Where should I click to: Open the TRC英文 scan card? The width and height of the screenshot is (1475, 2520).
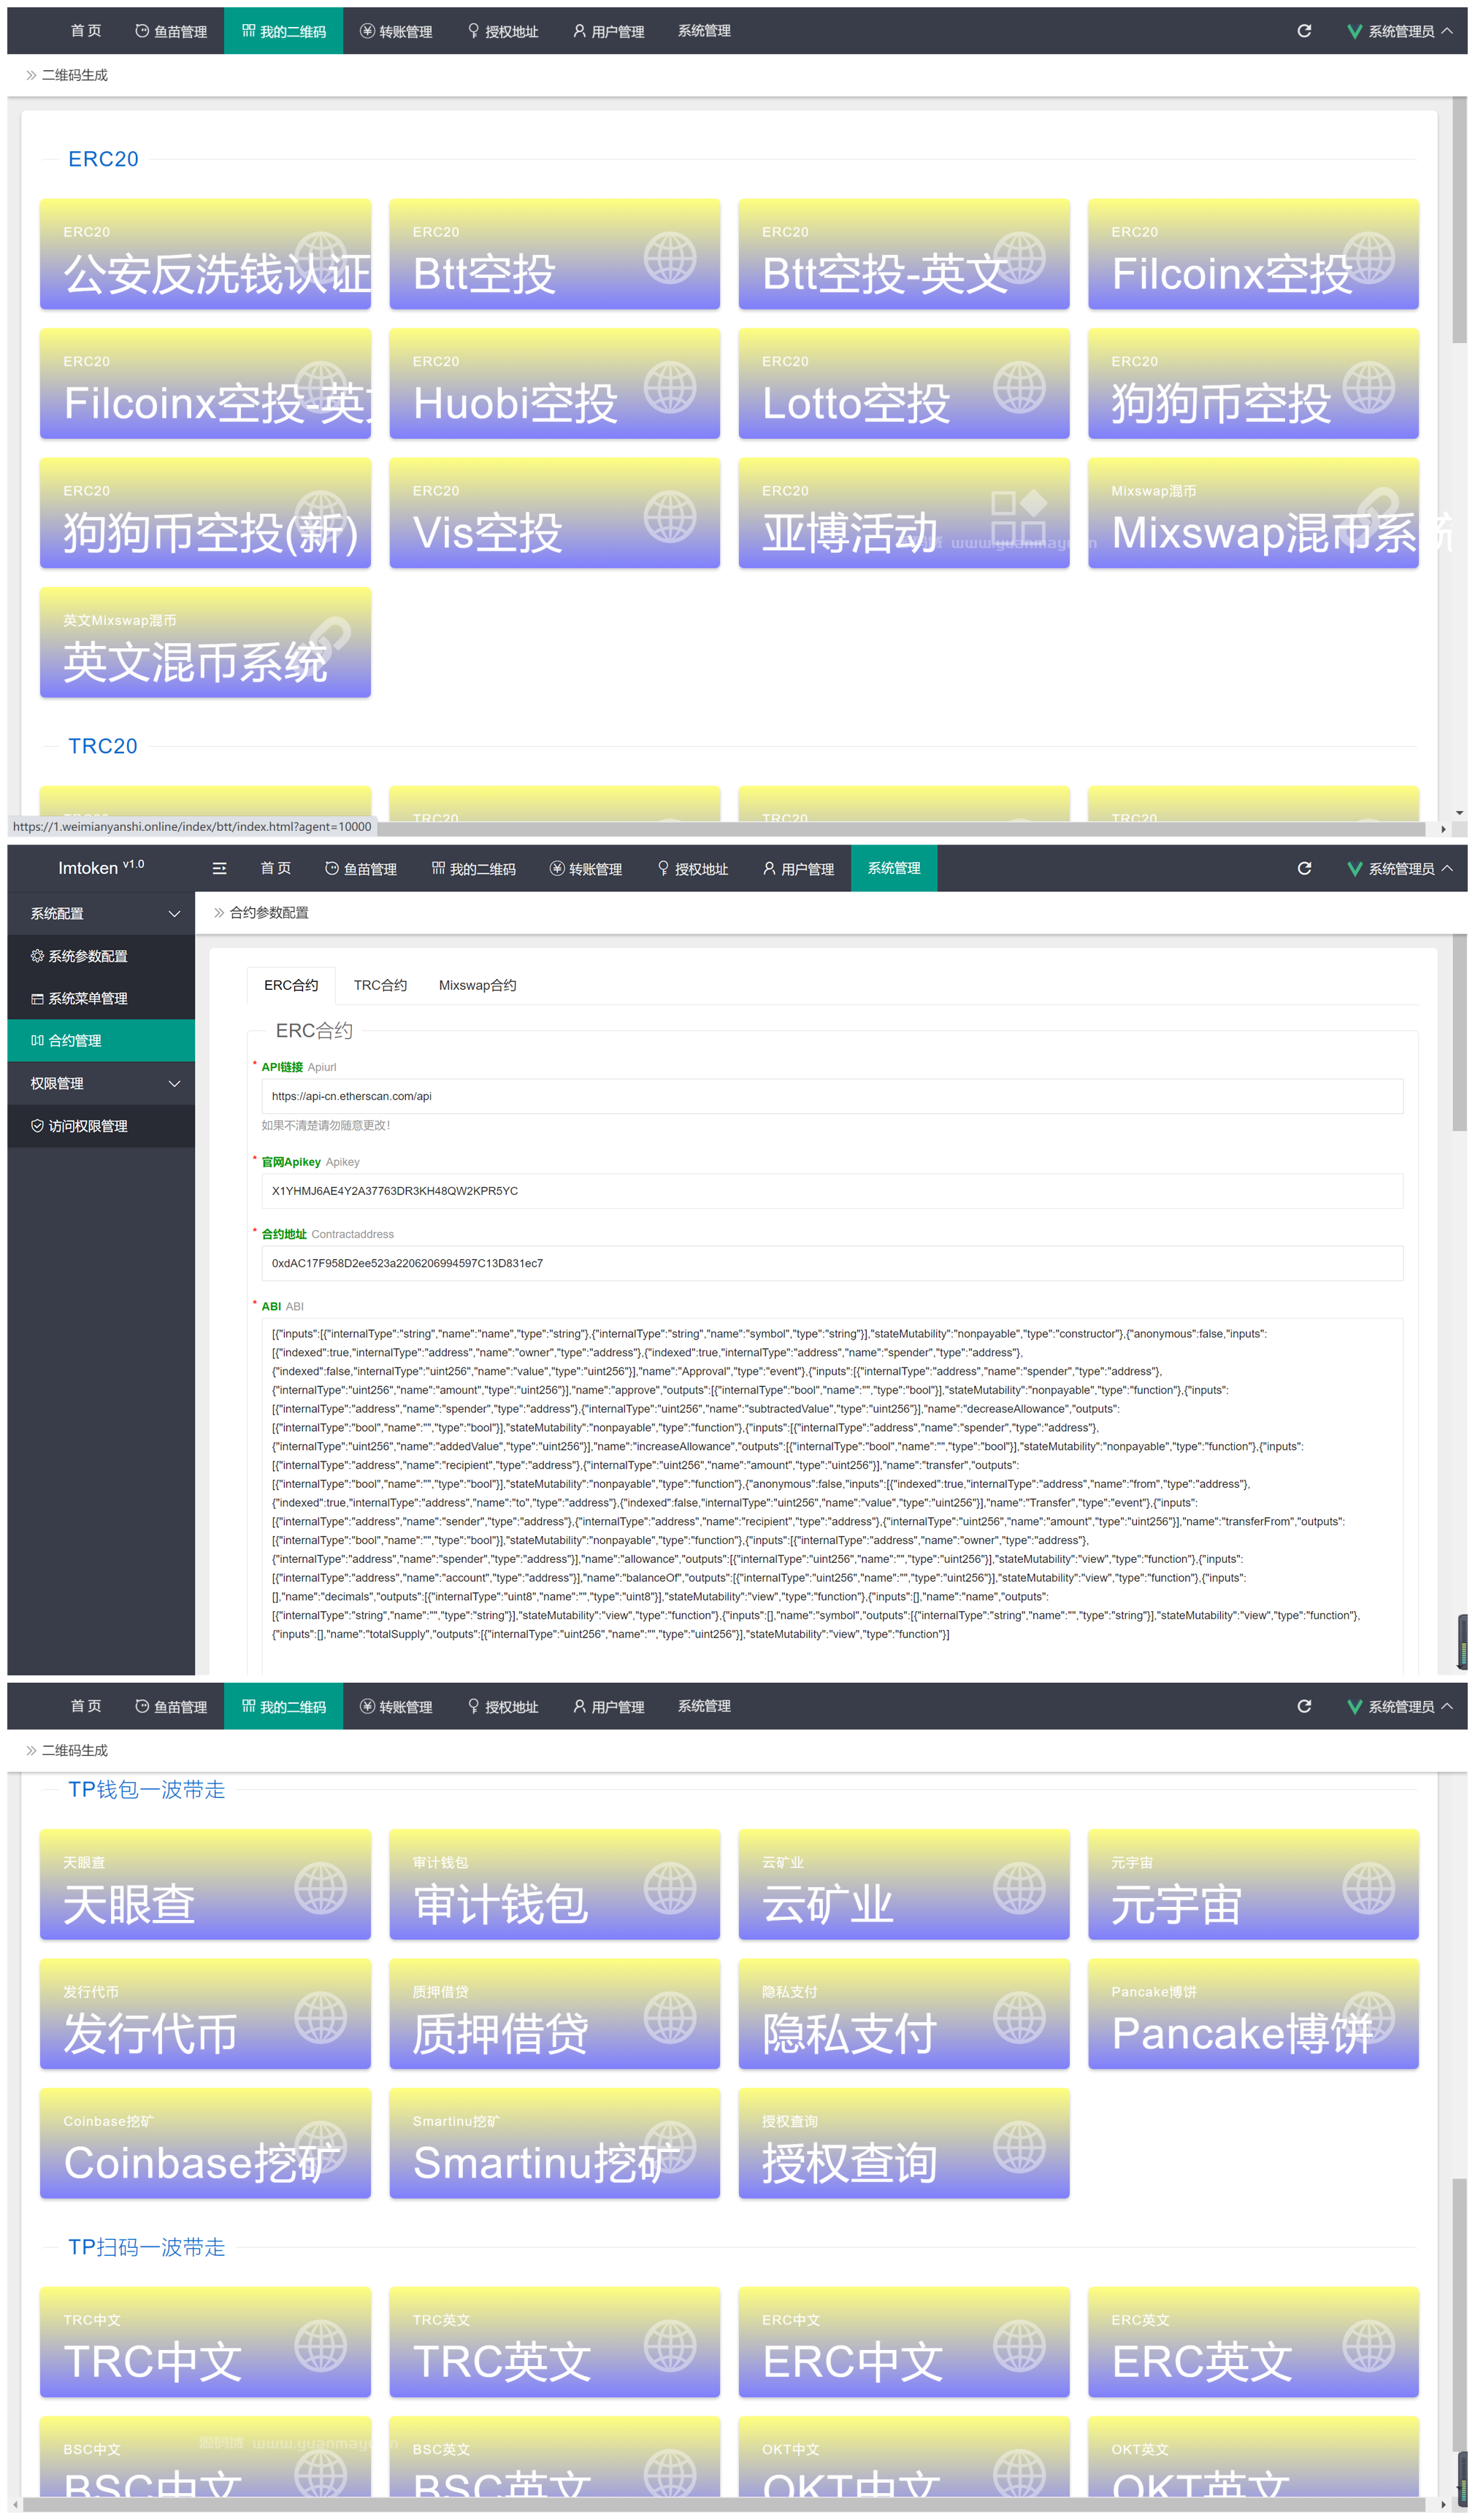(554, 2342)
